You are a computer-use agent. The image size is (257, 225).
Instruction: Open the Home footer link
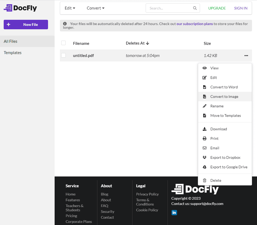point(70,194)
